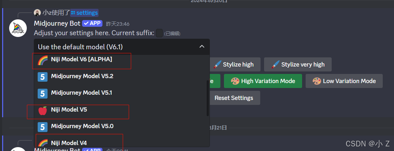Toggle High Variation Mode
The width and height of the screenshot is (394, 151).
263,81
